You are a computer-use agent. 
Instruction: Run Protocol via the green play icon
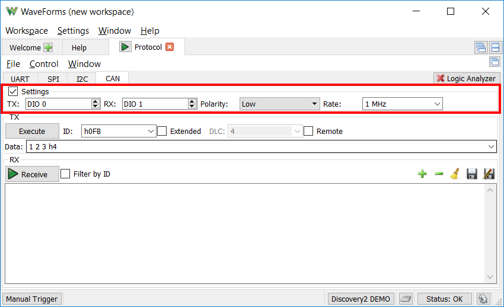pyautogui.click(x=125, y=47)
